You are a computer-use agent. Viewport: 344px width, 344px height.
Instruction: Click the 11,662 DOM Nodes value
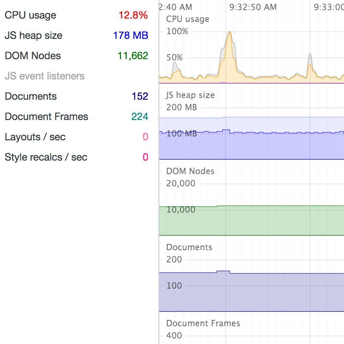133,56
